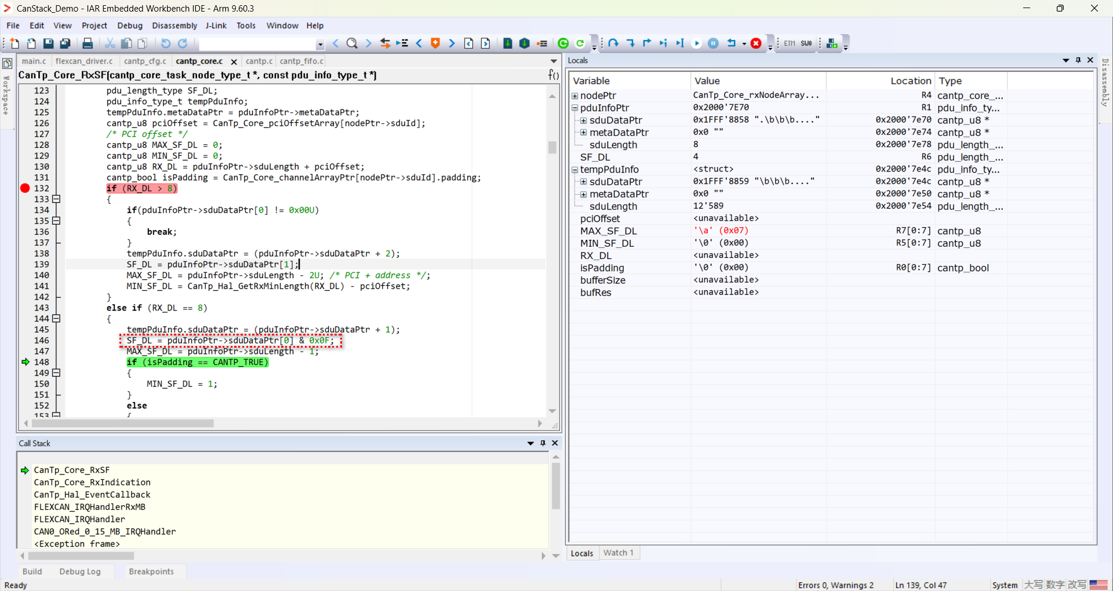Open the quick search dropdown arrow
The width and height of the screenshot is (1113, 591).
pyautogui.click(x=320, y=44)
